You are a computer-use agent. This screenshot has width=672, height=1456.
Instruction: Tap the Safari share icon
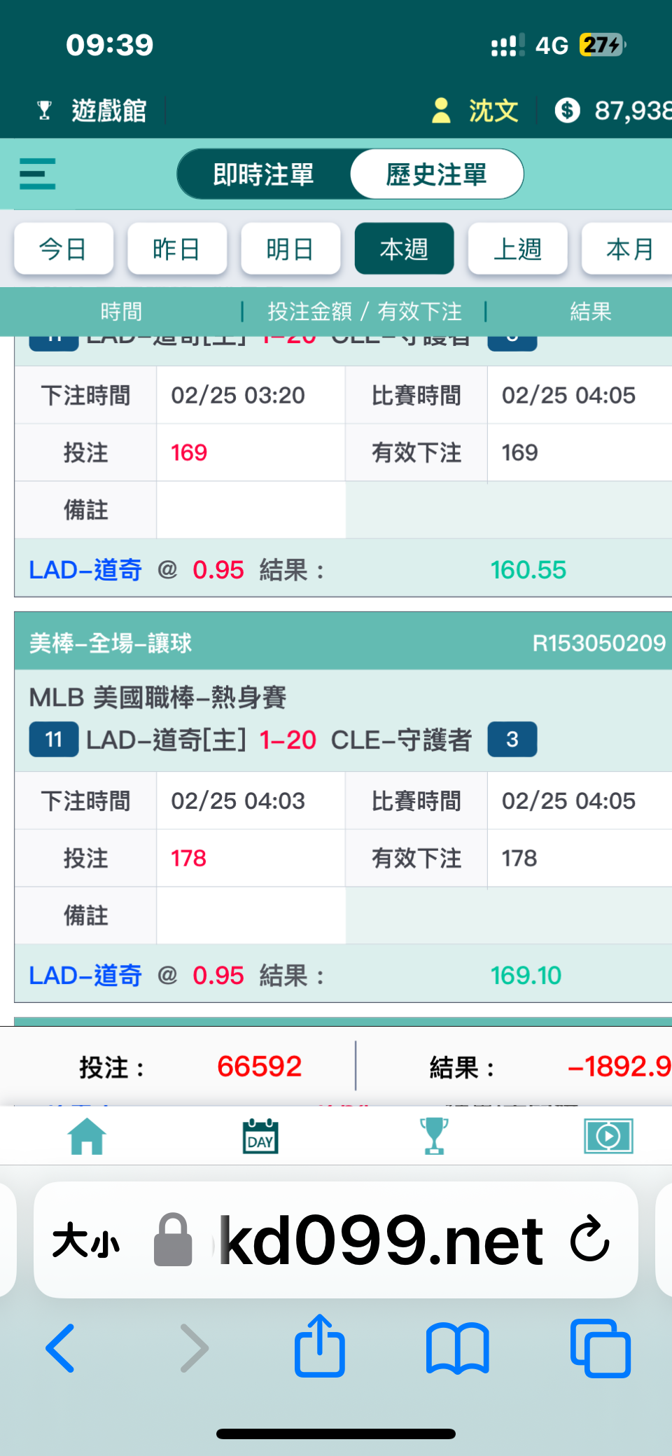point(320,1347)
